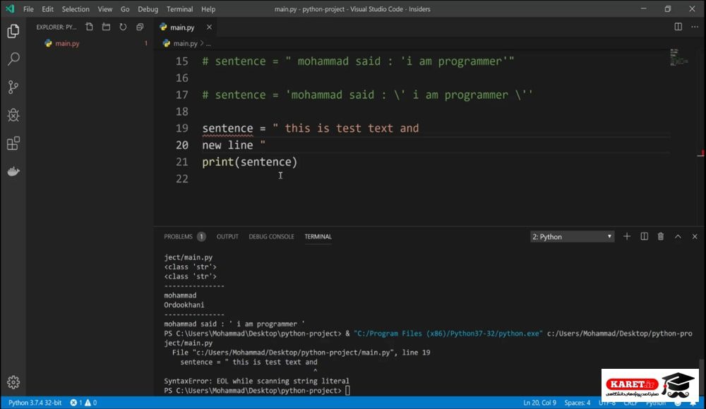Image resolution: width=706 pixels, height=409 pixels.
Task: Close the bottom terminal panel
Action: tap(695, 236)
